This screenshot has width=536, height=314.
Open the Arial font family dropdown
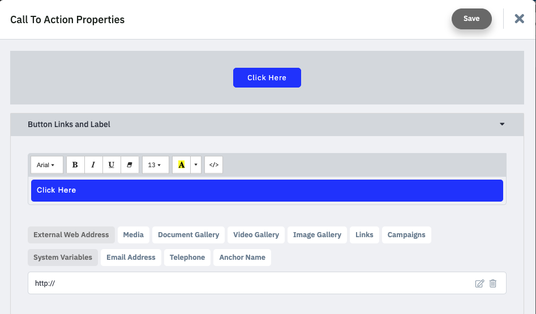point(47,165)
